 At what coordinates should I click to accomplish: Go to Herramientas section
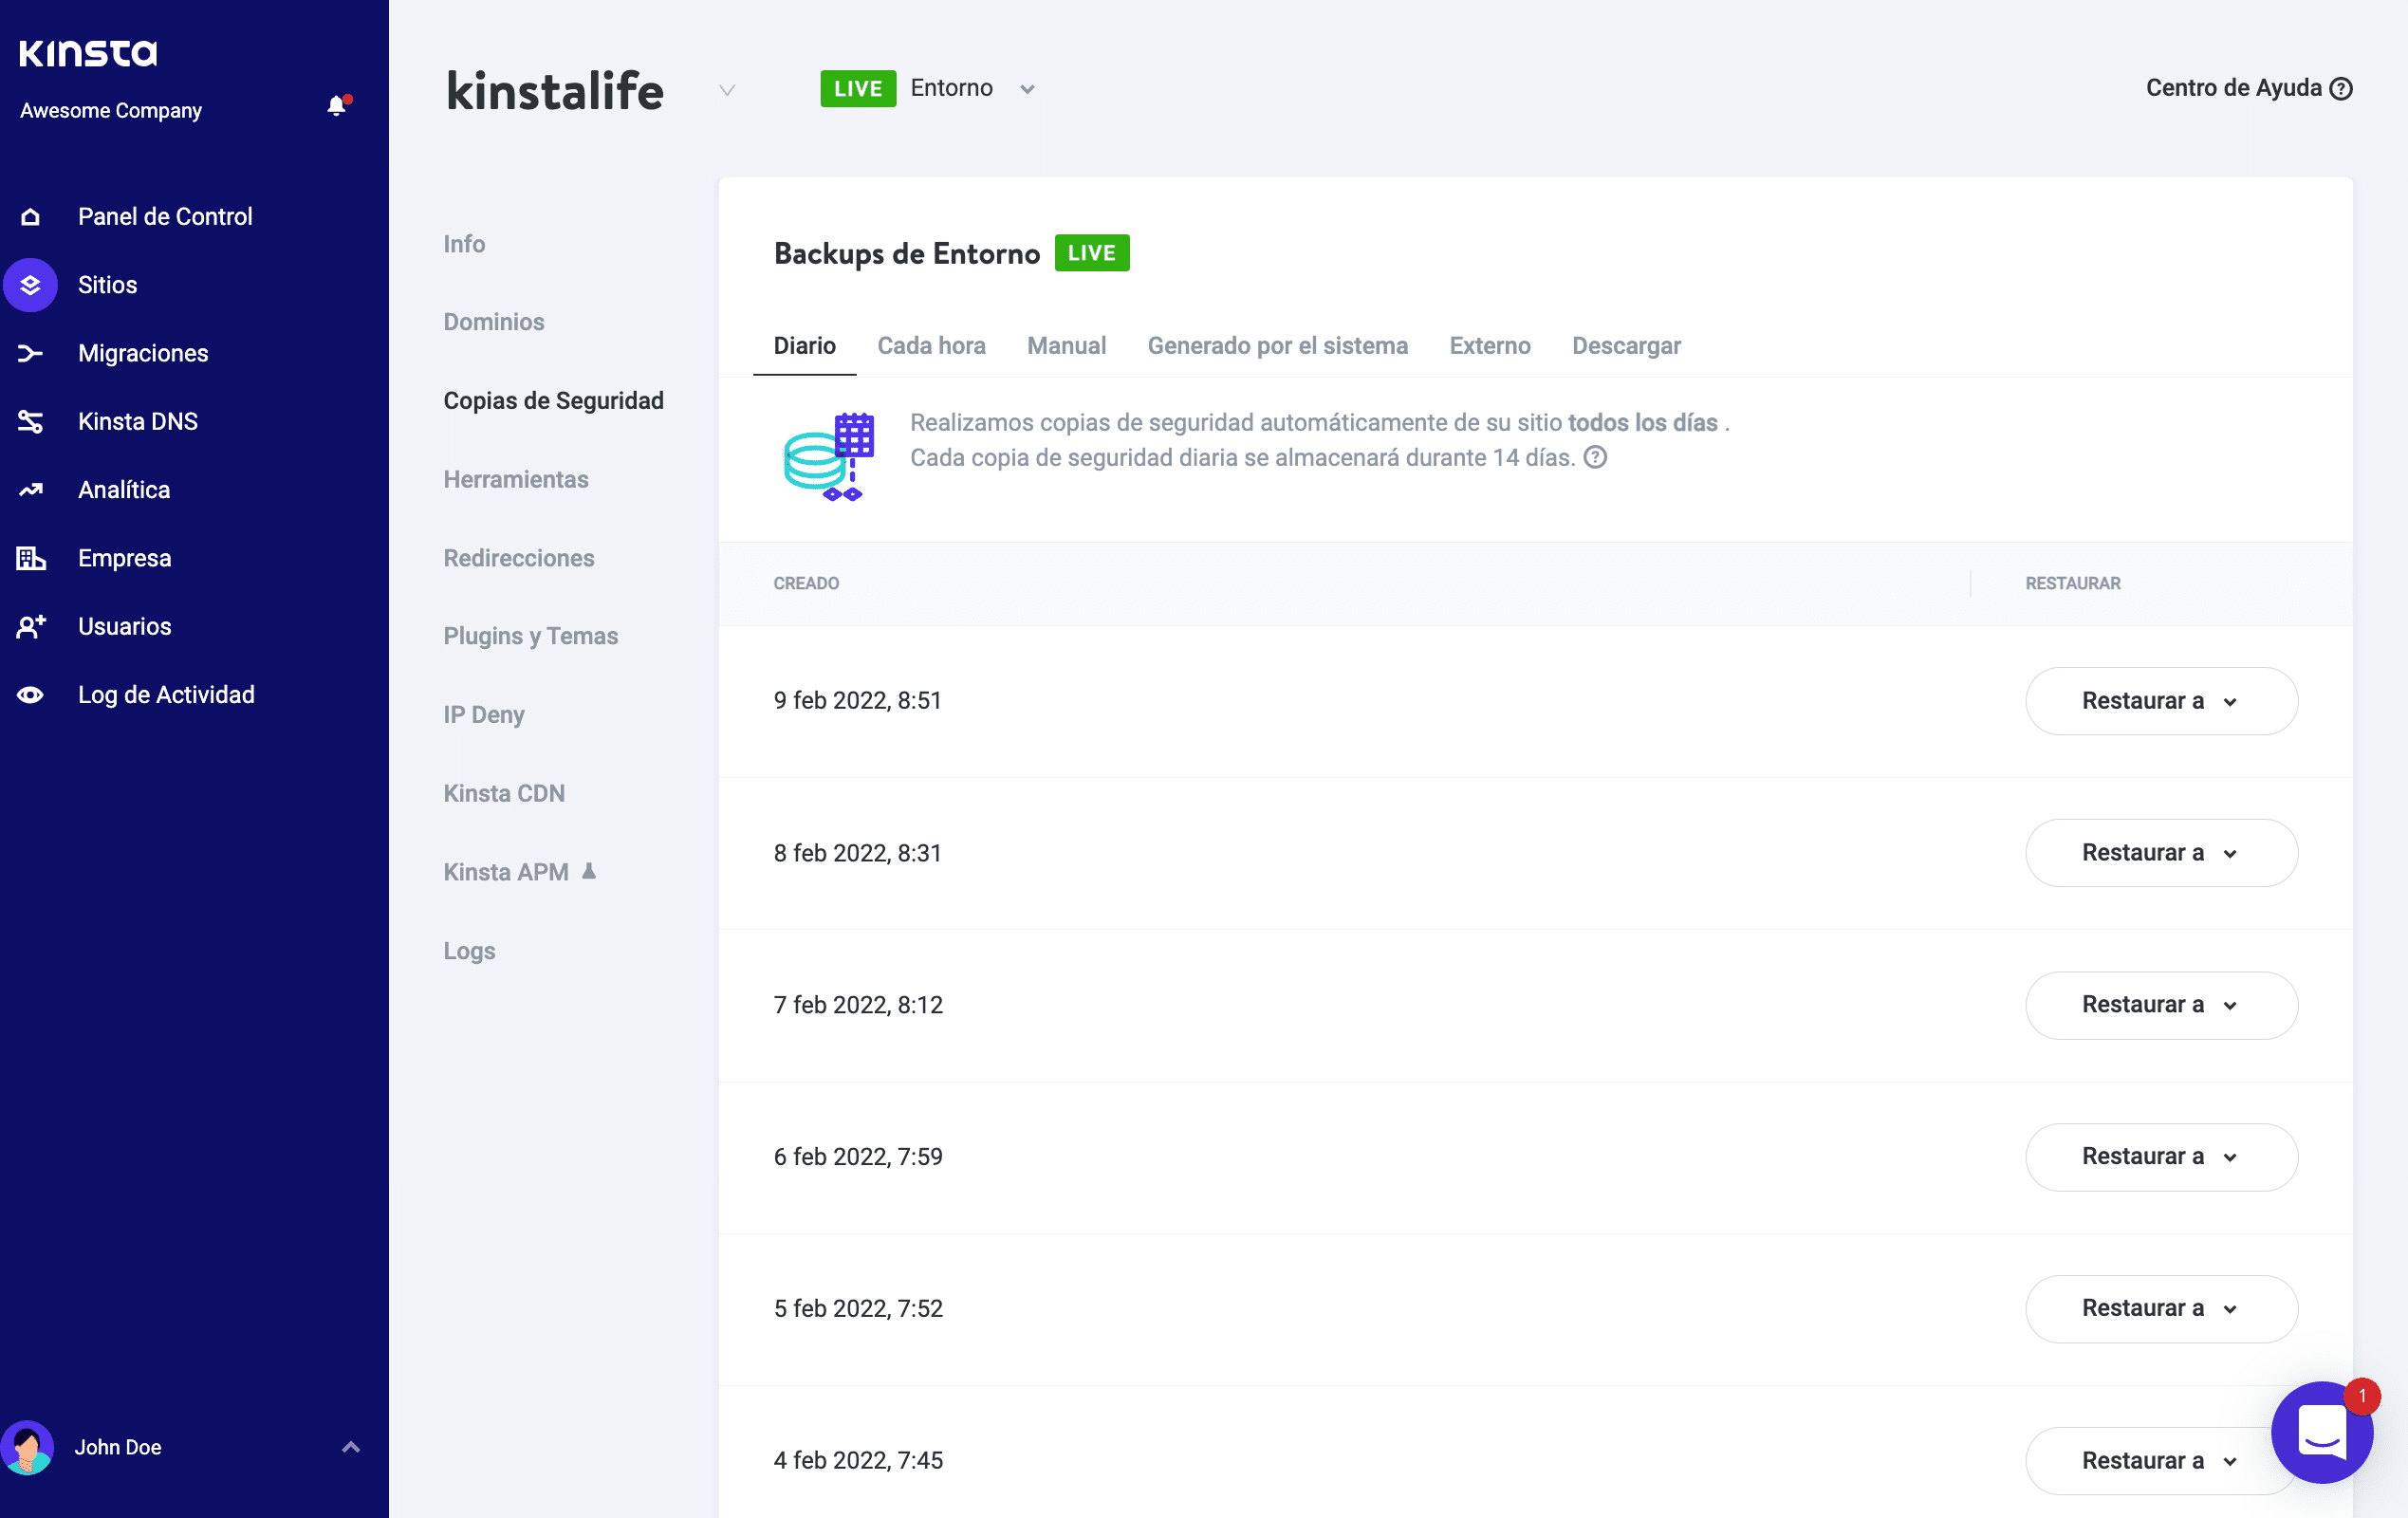[515, 479]
